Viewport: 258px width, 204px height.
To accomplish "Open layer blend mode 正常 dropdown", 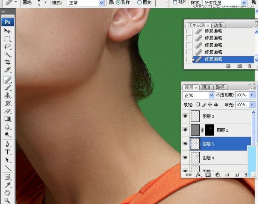I will 211,95.
